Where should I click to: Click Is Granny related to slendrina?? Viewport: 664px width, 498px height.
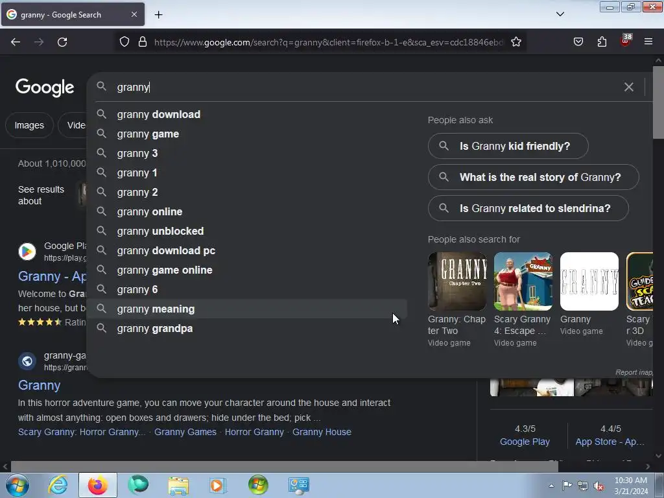(528, 208)
